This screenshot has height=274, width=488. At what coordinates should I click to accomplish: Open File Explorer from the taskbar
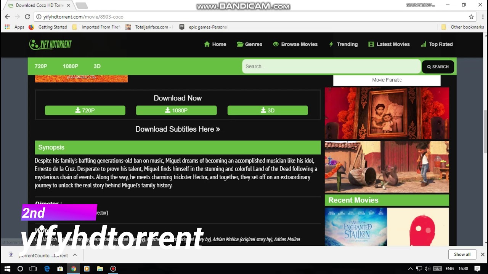pos(100,269)
